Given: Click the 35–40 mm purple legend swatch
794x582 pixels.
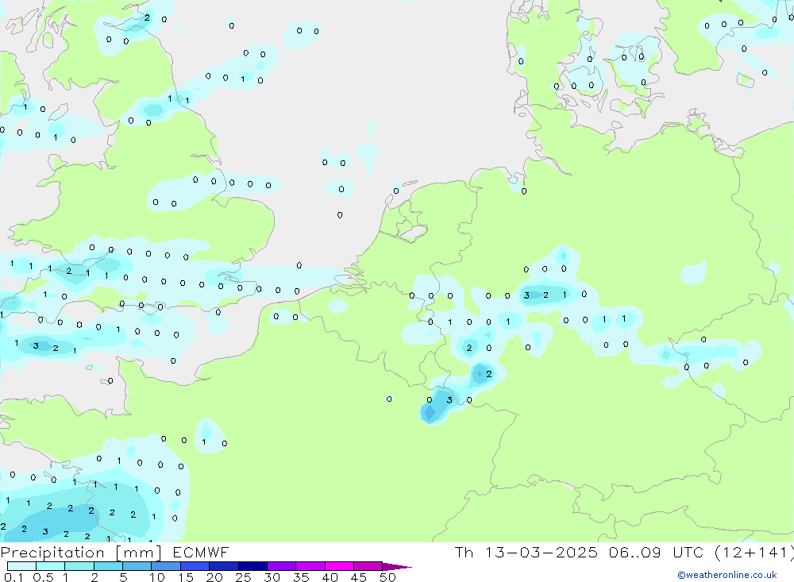Looking at the screenshot, I should coord(310,566).
